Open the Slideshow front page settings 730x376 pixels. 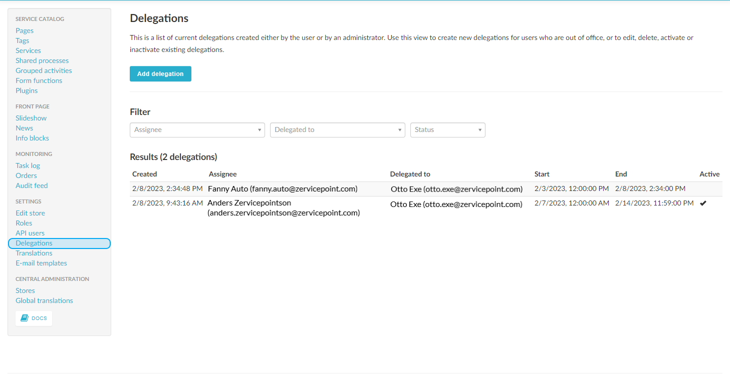[x=31, y=118]
